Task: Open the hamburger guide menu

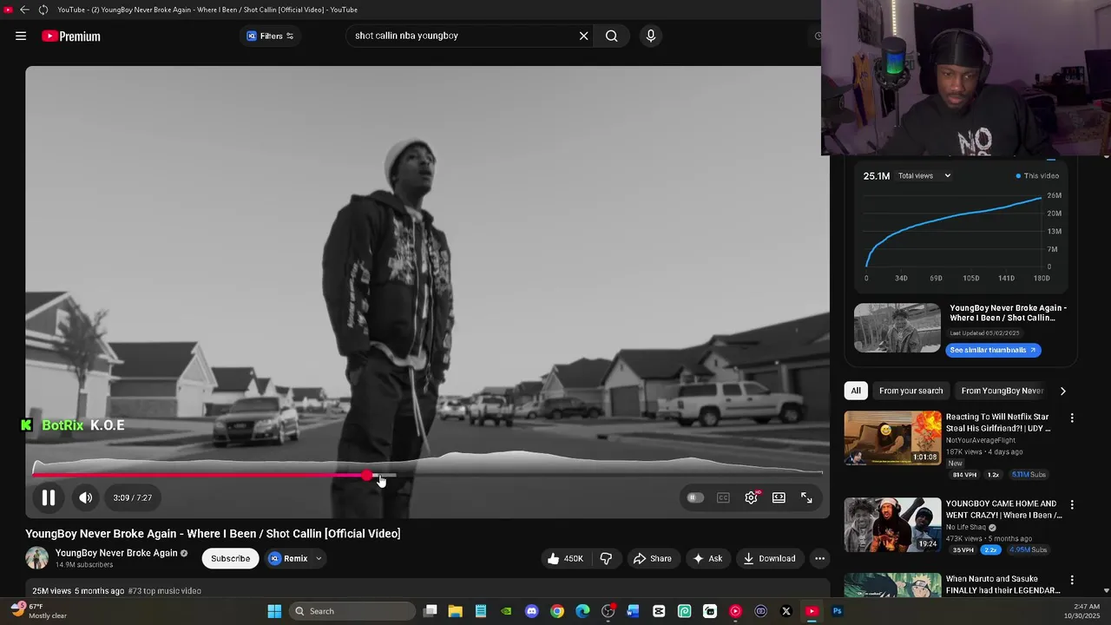Action: click(x=21, y=36)
